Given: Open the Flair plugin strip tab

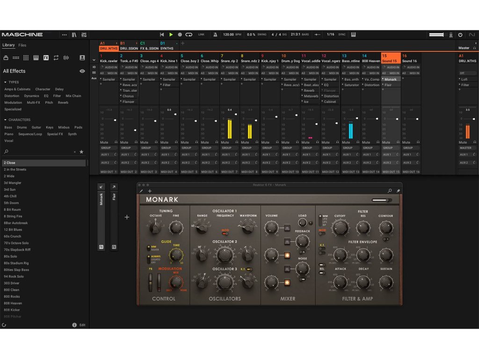Looking at the screenshot, I should [x=114, y=217].
